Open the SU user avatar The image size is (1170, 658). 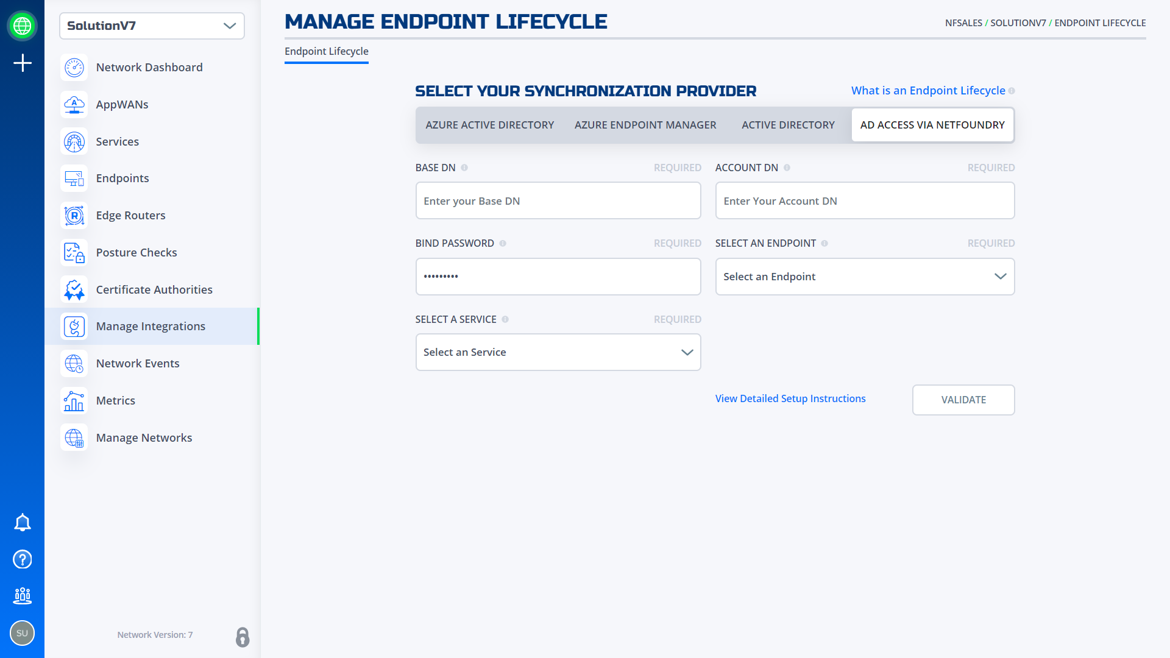click(x=23, y=633)
